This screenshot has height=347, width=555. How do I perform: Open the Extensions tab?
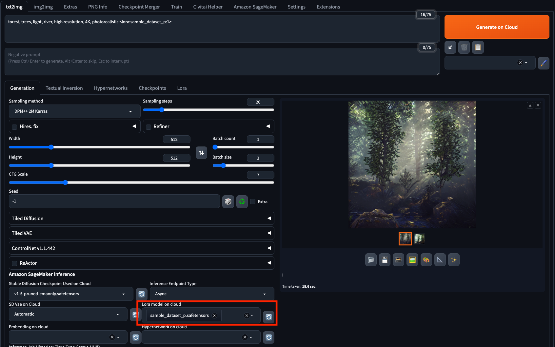coord(328,7)
